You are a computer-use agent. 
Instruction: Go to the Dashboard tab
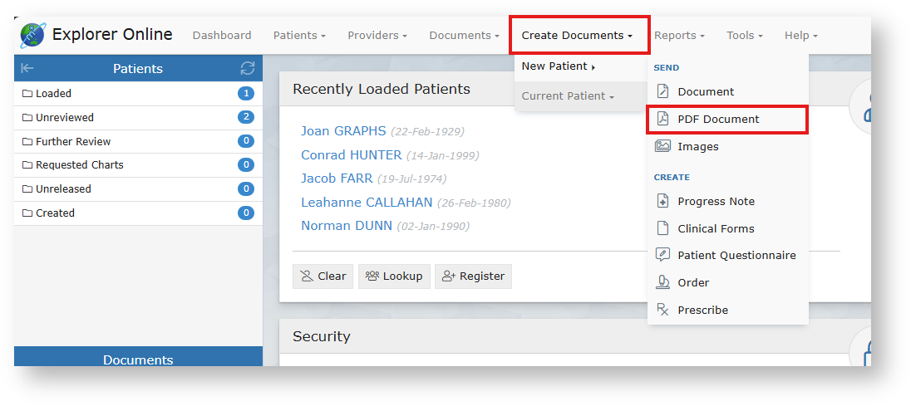[x=222, y=36]
